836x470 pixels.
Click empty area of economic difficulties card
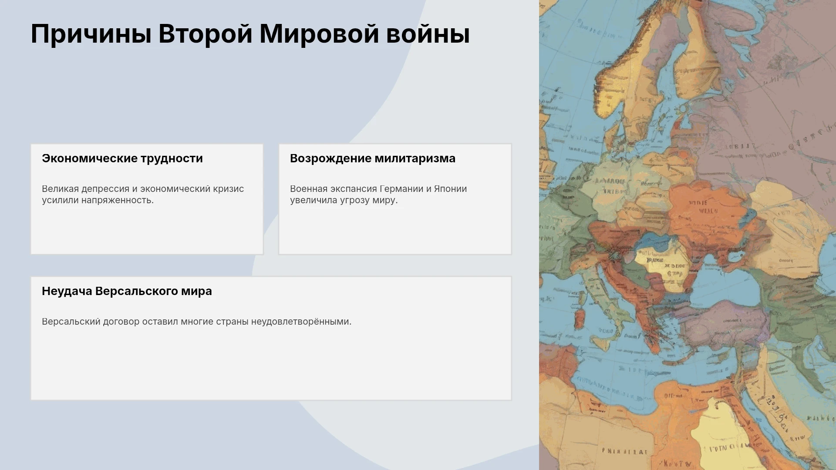[147, 231]
